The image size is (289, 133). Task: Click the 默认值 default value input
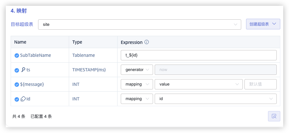[260, 84]
